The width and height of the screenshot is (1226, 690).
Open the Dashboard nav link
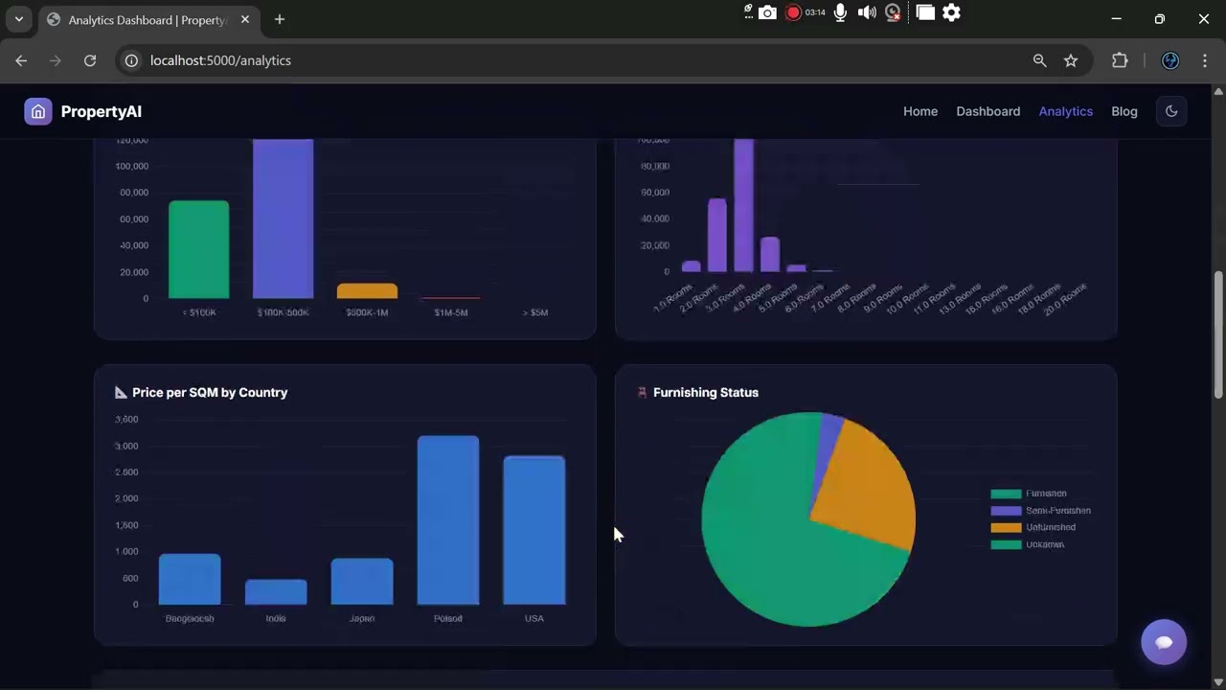pyautogui.click(x=988, y=111)
